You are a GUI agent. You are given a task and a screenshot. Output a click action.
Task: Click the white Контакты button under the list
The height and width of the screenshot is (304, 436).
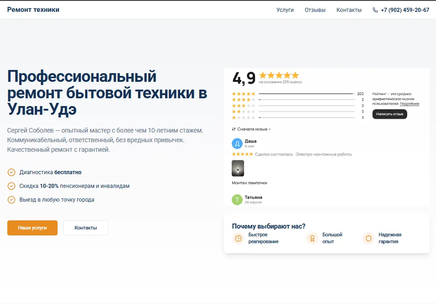tap(85, 228)
